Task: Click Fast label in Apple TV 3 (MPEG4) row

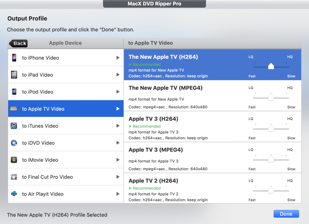Action: pyautogui.click(x=252, y=169)
